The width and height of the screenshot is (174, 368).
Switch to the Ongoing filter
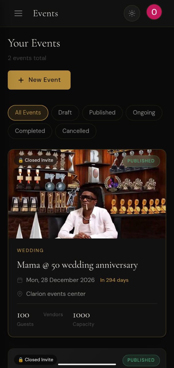tap(144, 113)
